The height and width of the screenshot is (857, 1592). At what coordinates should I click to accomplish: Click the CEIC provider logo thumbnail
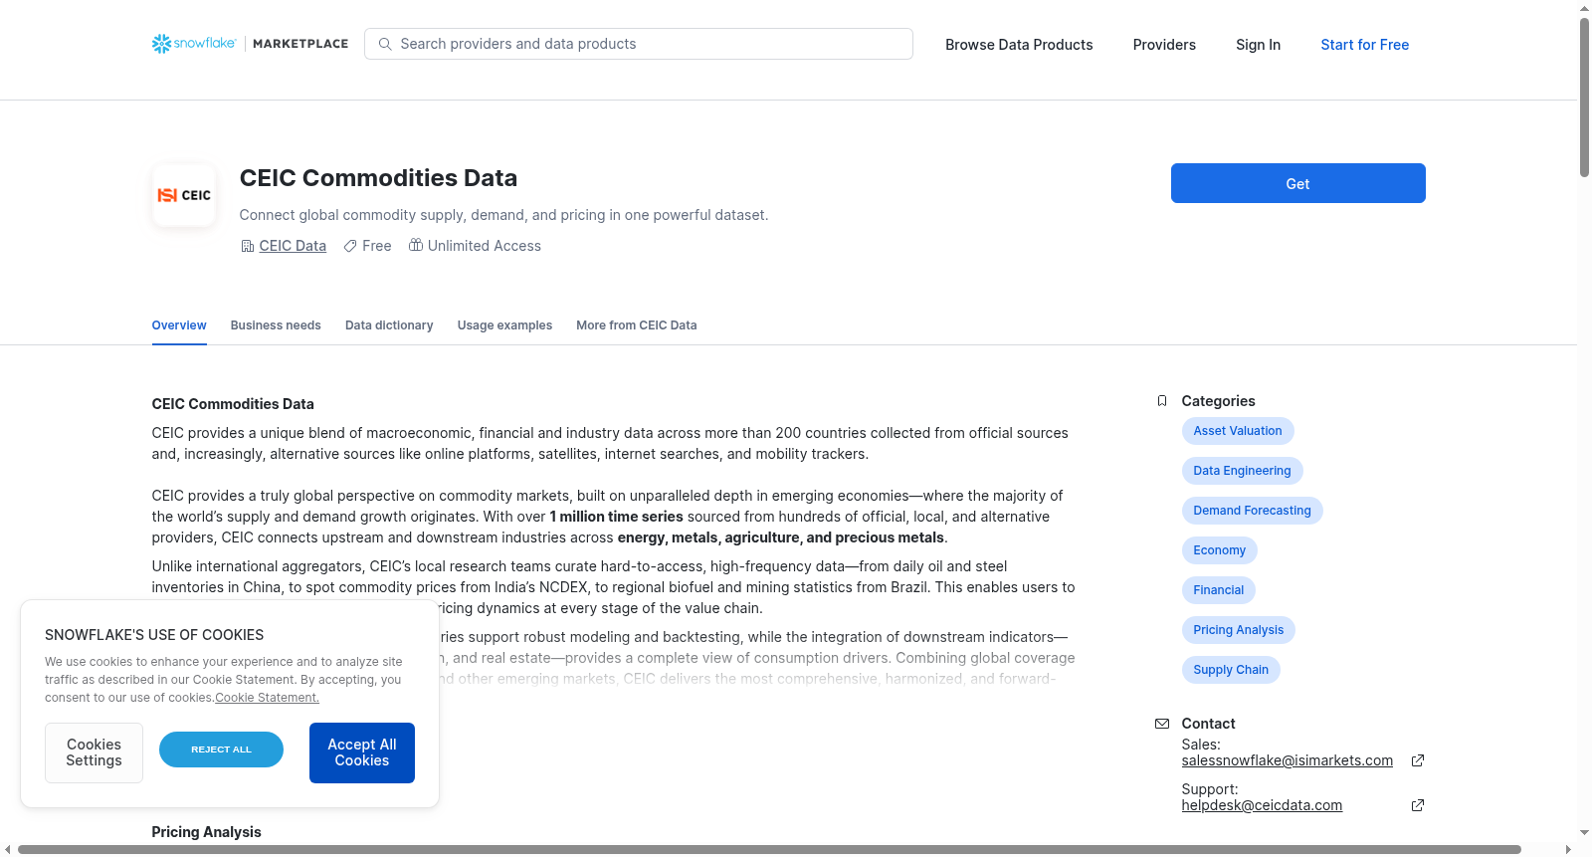tap(184, 195)
